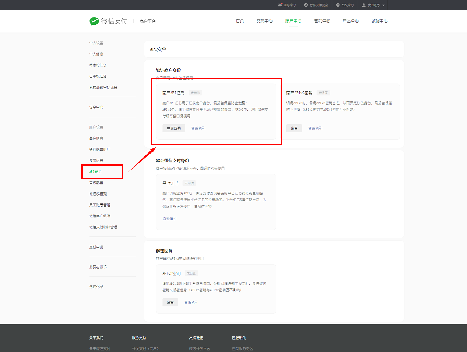Screen dimensions: 467x352
Task: Open 安全中心 in the sidebar
Action: click(96, 107)
